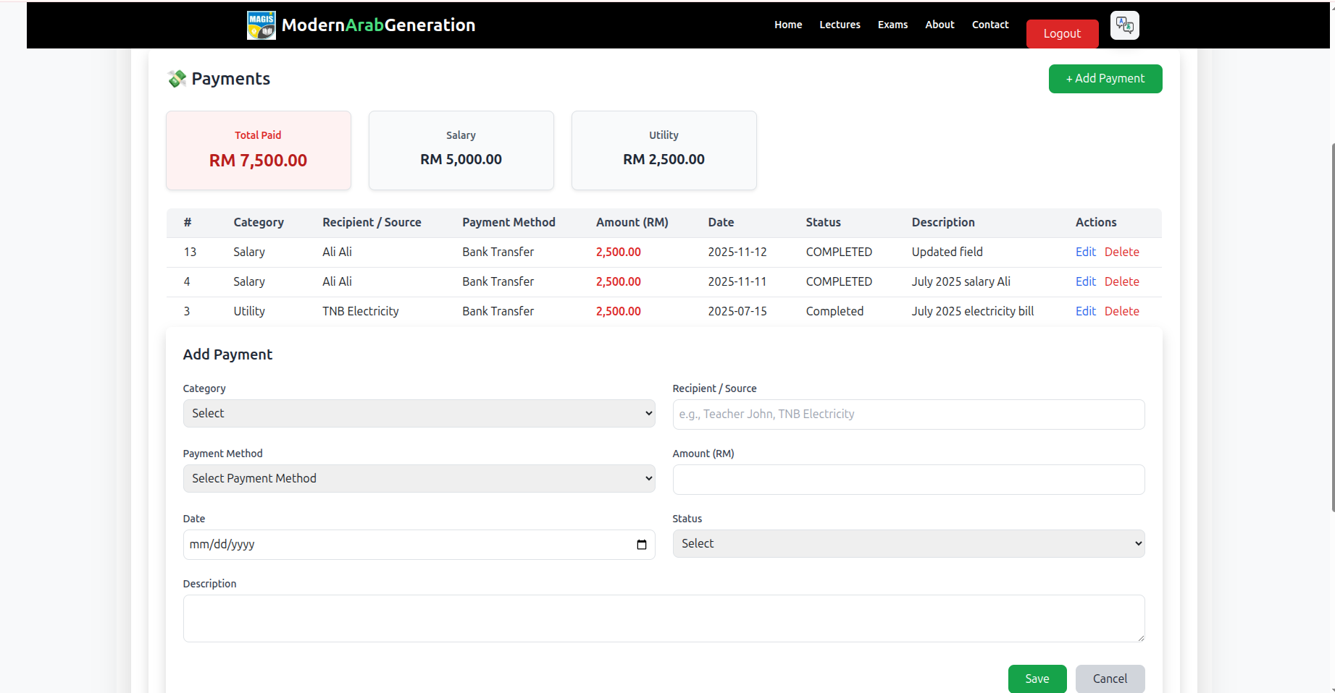The width and height of the screenshot is (1335, 693).
Task: Click the Contact nav link
Action: pyautogui.click(x=989, y=25)
